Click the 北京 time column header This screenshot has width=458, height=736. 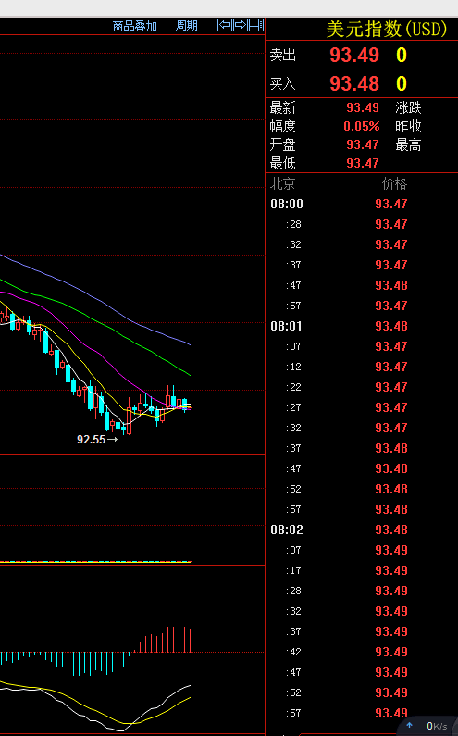pos(282,183)
